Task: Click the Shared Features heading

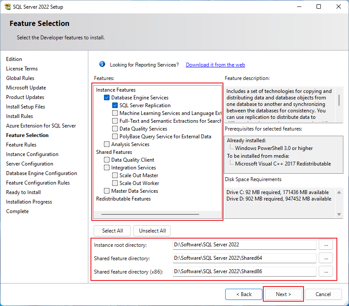Action: tap(114, 152)
